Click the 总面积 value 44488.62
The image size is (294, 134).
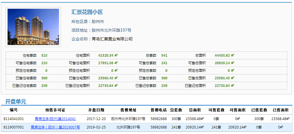[x=222, y=55]
